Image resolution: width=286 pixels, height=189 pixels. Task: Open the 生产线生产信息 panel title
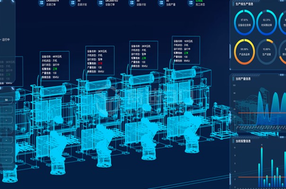pyautogui.click(x=244, y=4)
